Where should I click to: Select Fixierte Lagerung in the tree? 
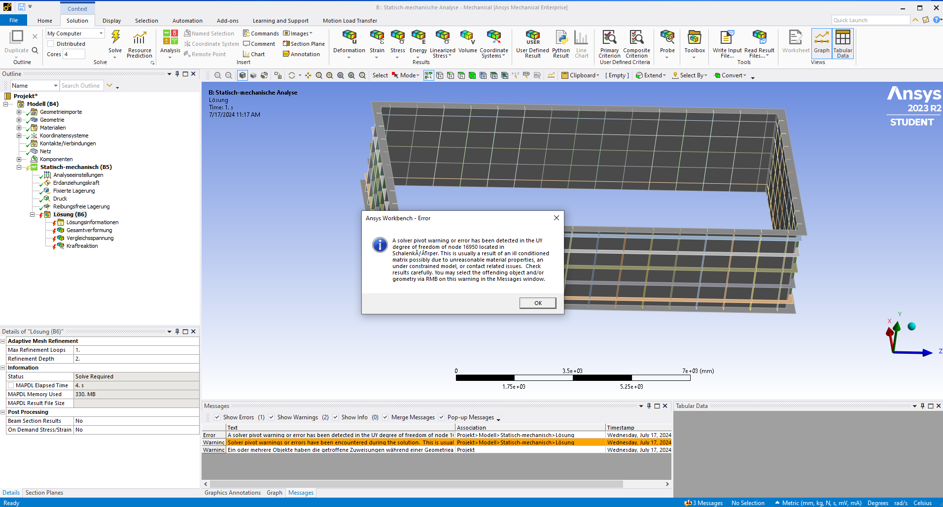coord(74,191)
